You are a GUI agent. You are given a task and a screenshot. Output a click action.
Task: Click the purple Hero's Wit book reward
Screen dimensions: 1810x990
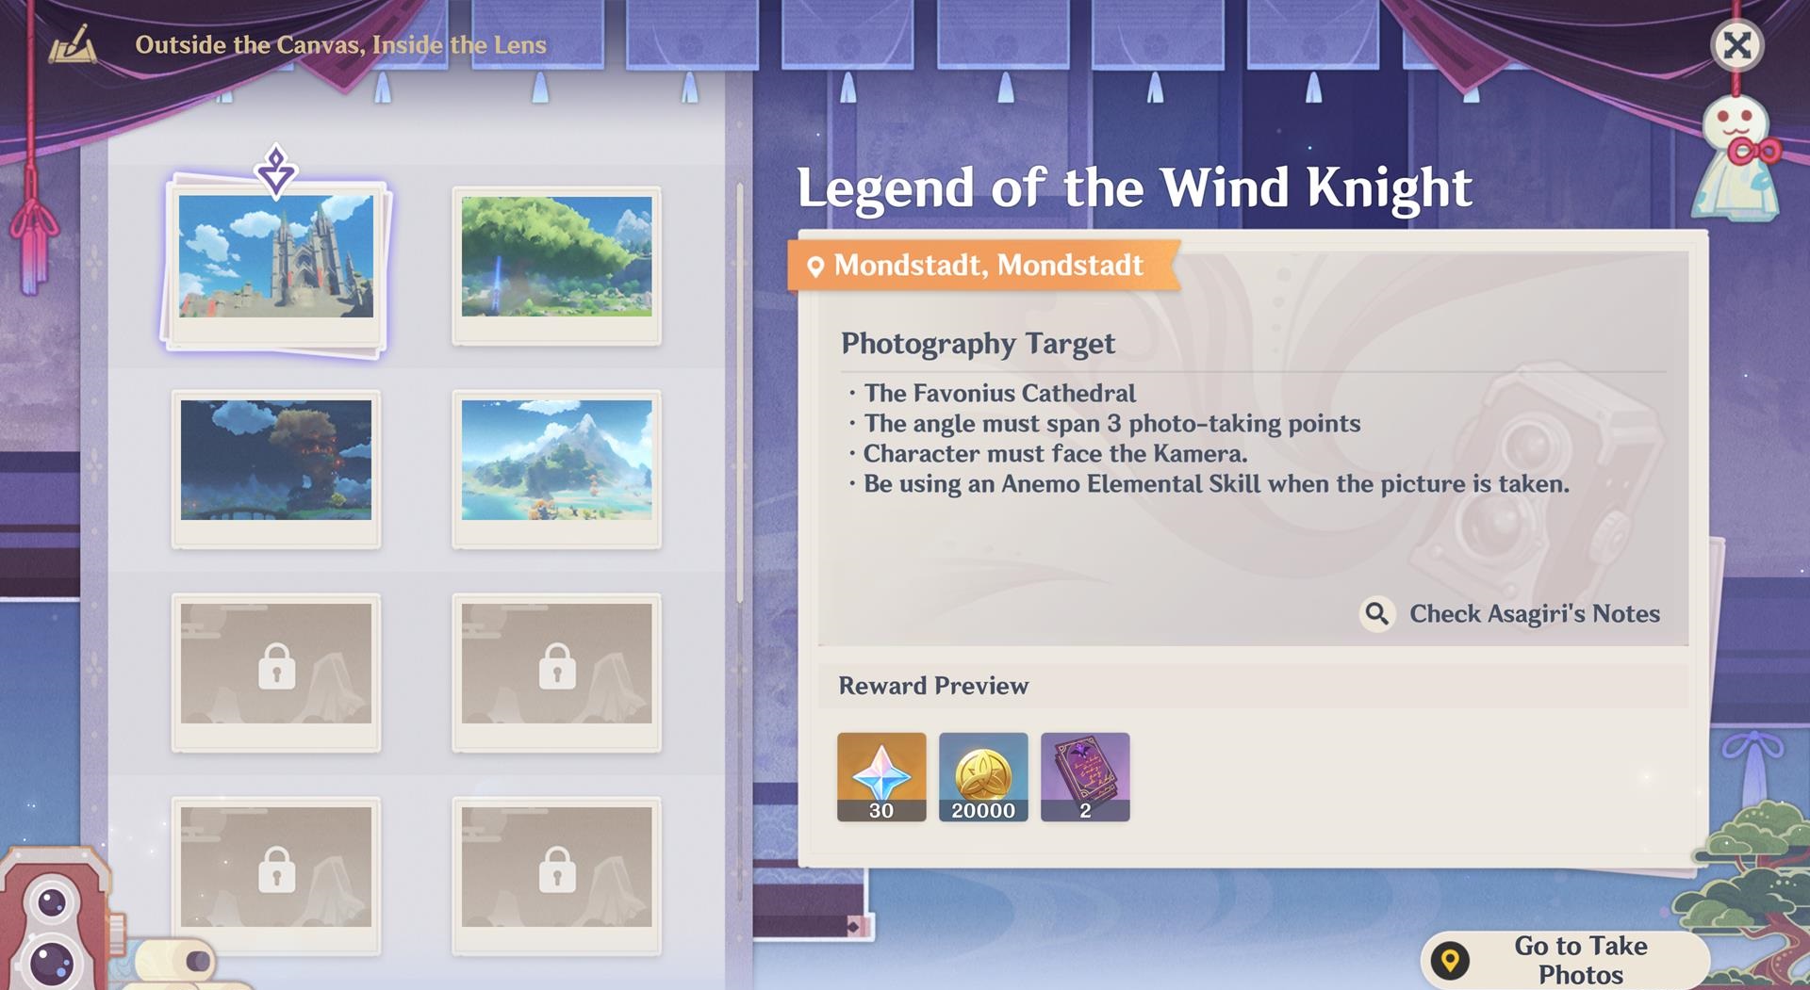pos(1085,777)
